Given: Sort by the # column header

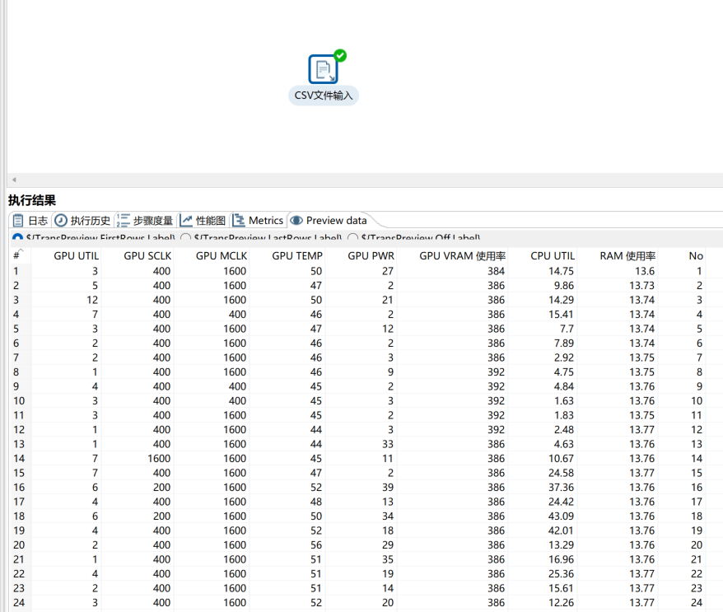Looking at the screenshot, I should pos(16,256).
